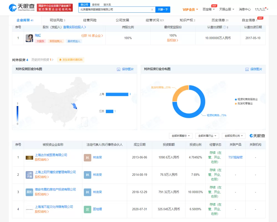Click the 江苏 bar in the region chart
Screen dimensions: 277x222
click(x=109, y=111)
